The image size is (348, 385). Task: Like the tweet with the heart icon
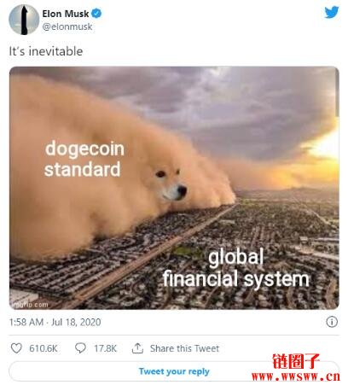16,348
